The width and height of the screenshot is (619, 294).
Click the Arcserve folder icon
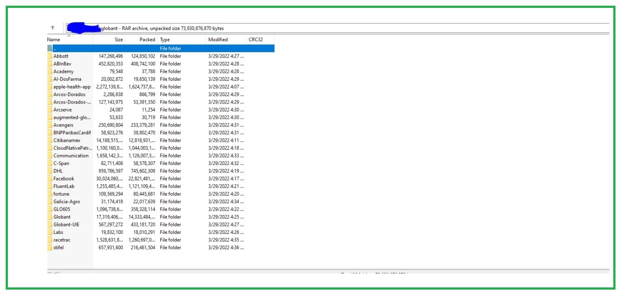click(x=50, y=110)
